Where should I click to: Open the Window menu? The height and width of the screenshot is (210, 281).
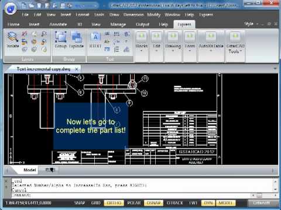(172, 15)
